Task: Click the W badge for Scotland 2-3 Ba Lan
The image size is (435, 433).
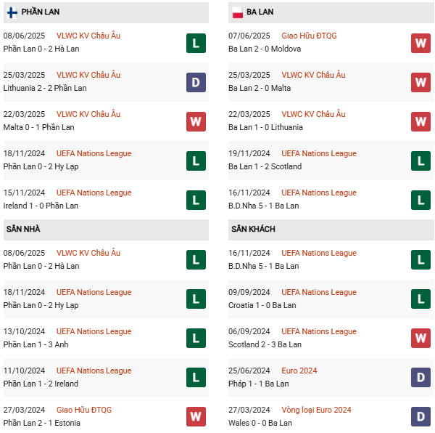Action: tap(421, 339)
